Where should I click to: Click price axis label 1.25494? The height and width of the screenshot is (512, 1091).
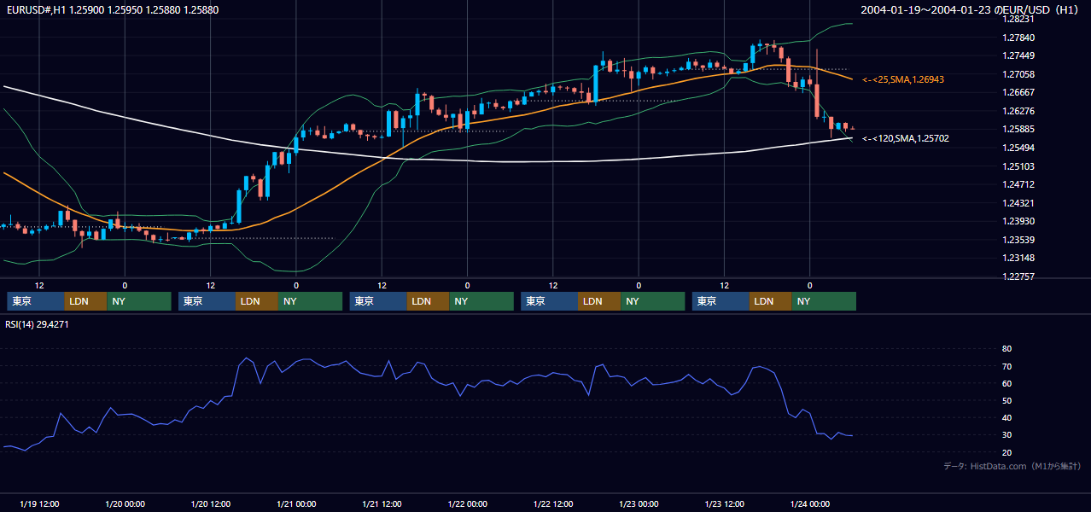pyautogui.click(x=1018, y=148)
